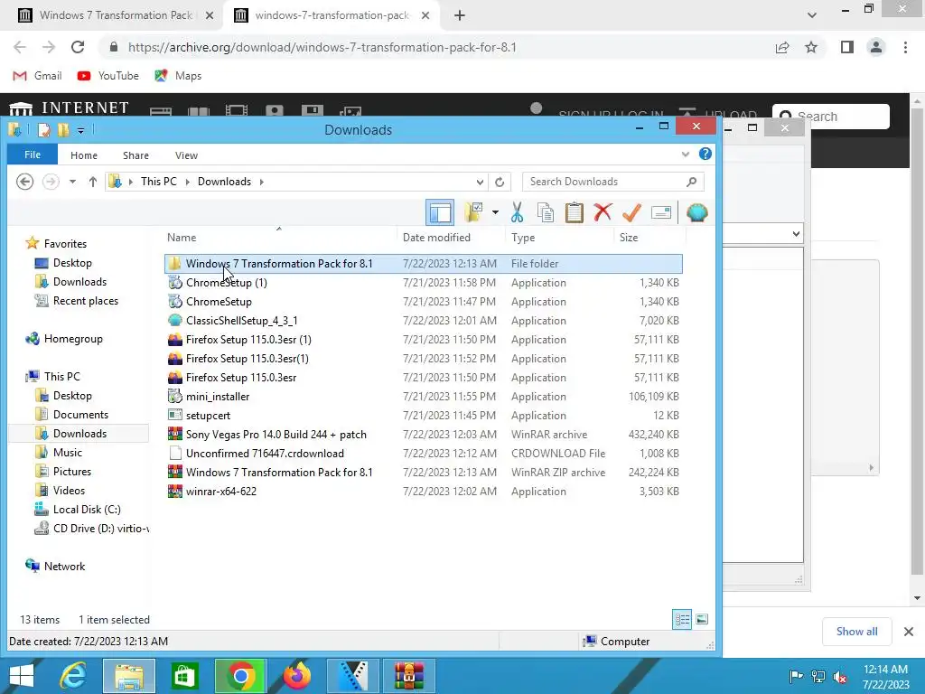Select the mini_installer application
Screen dimensions: 925x694
click(x=423, y=396)
